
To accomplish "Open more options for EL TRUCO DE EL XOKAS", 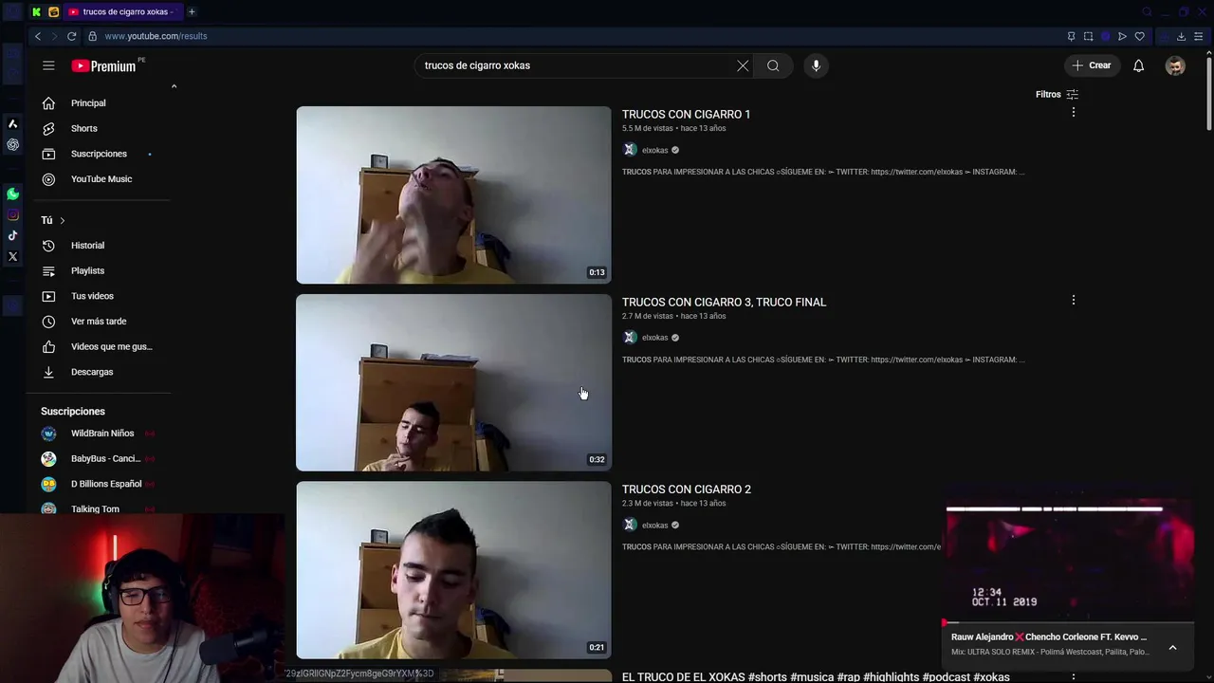I will (x=1073, y=676).
